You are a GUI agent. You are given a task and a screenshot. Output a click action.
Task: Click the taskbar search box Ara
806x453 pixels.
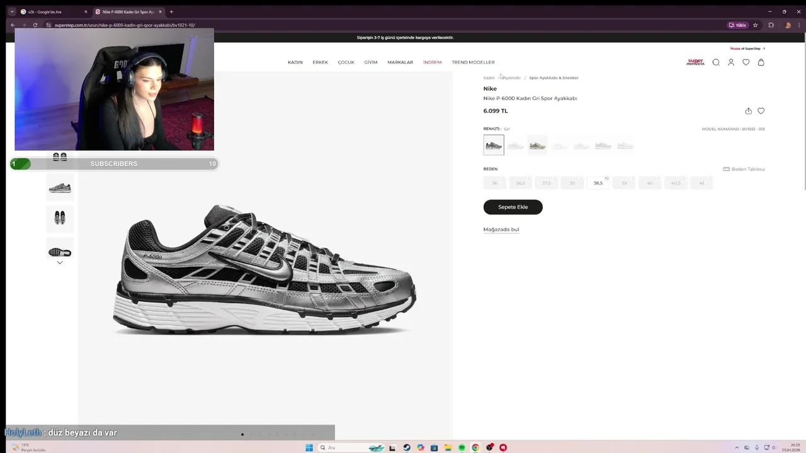351,448
